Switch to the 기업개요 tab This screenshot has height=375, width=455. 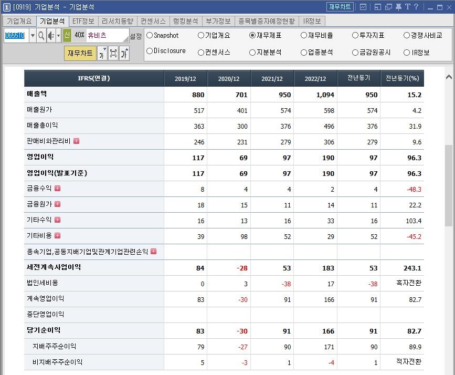click(19, 21)
